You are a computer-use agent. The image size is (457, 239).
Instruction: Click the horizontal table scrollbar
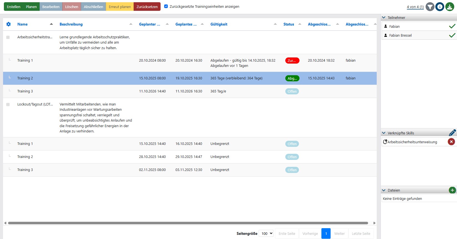(188, 223)
